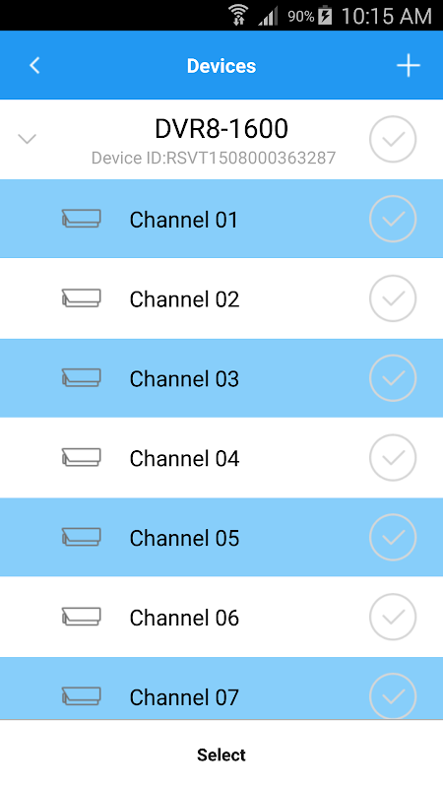Viewport: 443px width, 788px height.
Task: Click the Channel 04 camera icon
Action: [x=82, y=457]
